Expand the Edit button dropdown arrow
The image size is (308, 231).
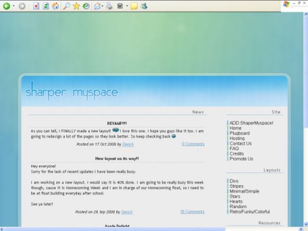pos(127,6)
